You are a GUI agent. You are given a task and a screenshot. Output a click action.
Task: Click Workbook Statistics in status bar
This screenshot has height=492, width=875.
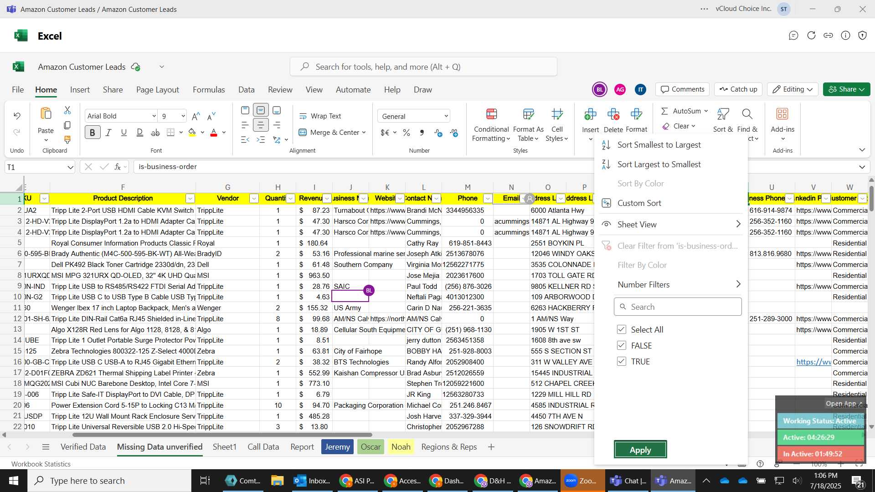point(41,464)
